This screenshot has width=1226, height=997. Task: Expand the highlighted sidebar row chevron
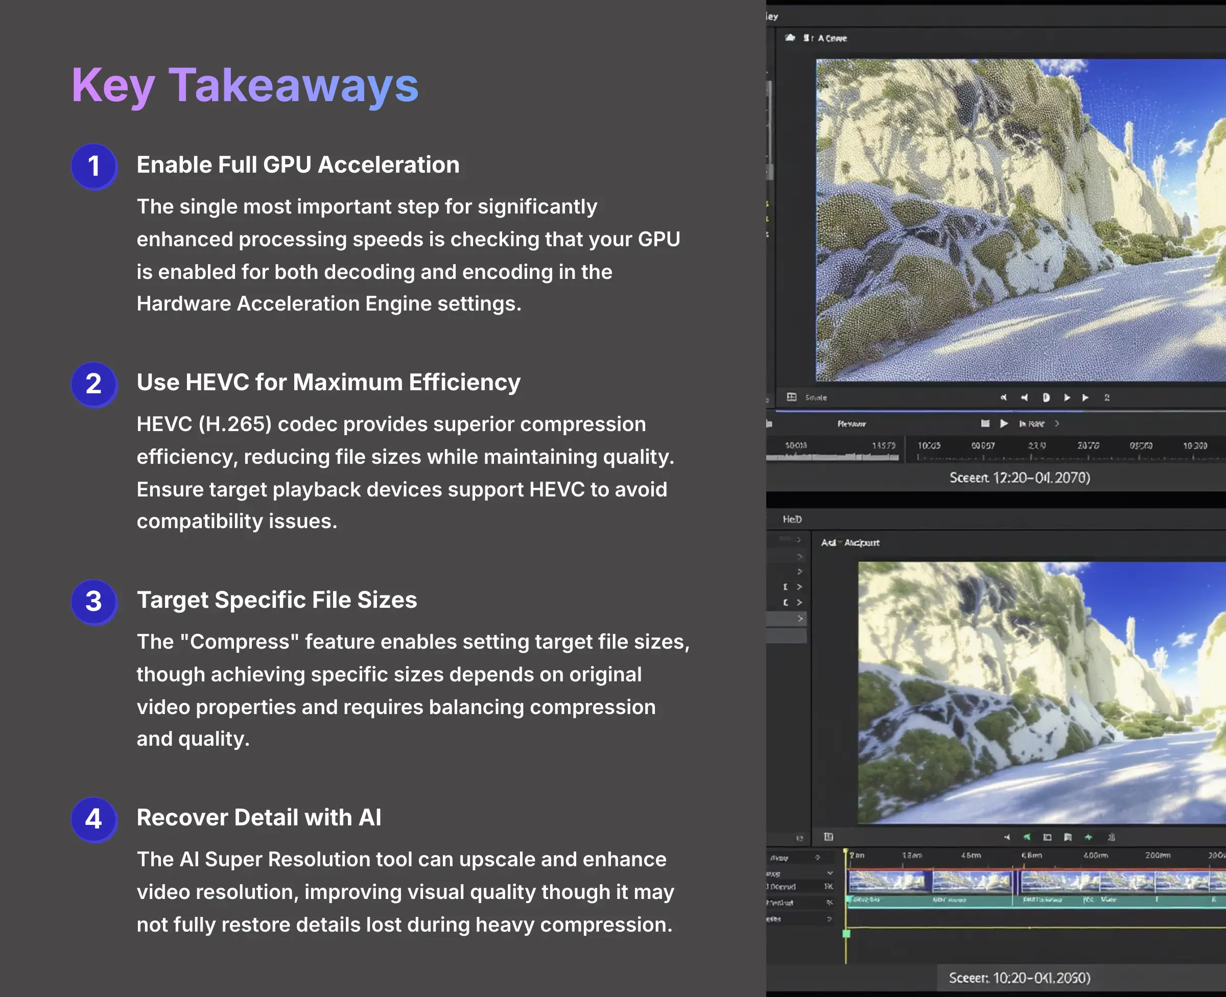[800, 619]
